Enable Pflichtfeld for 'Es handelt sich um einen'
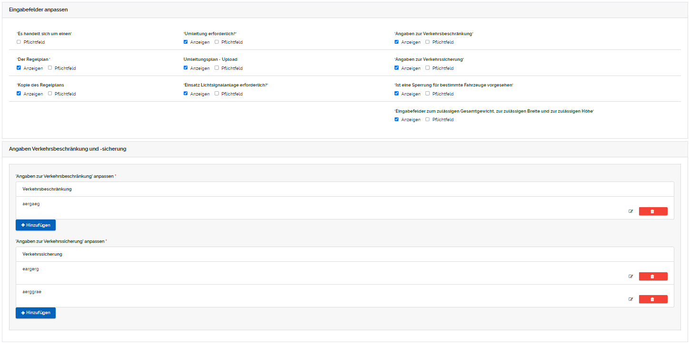This screenshot has height=344, width=690. (x=19, y=42)
